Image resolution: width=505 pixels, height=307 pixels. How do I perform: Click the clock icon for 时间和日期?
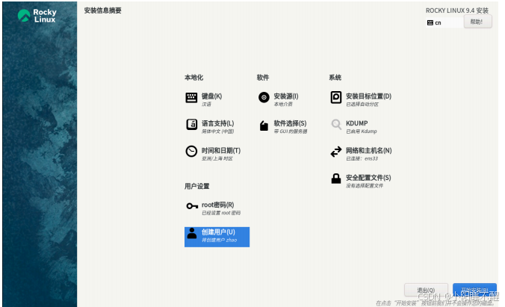[191, 152]
